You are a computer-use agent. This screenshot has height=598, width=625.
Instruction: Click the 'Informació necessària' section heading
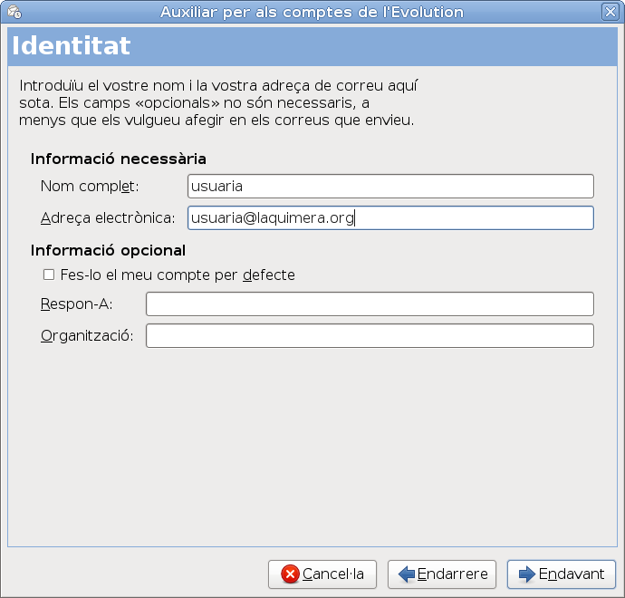pos(119,159)
